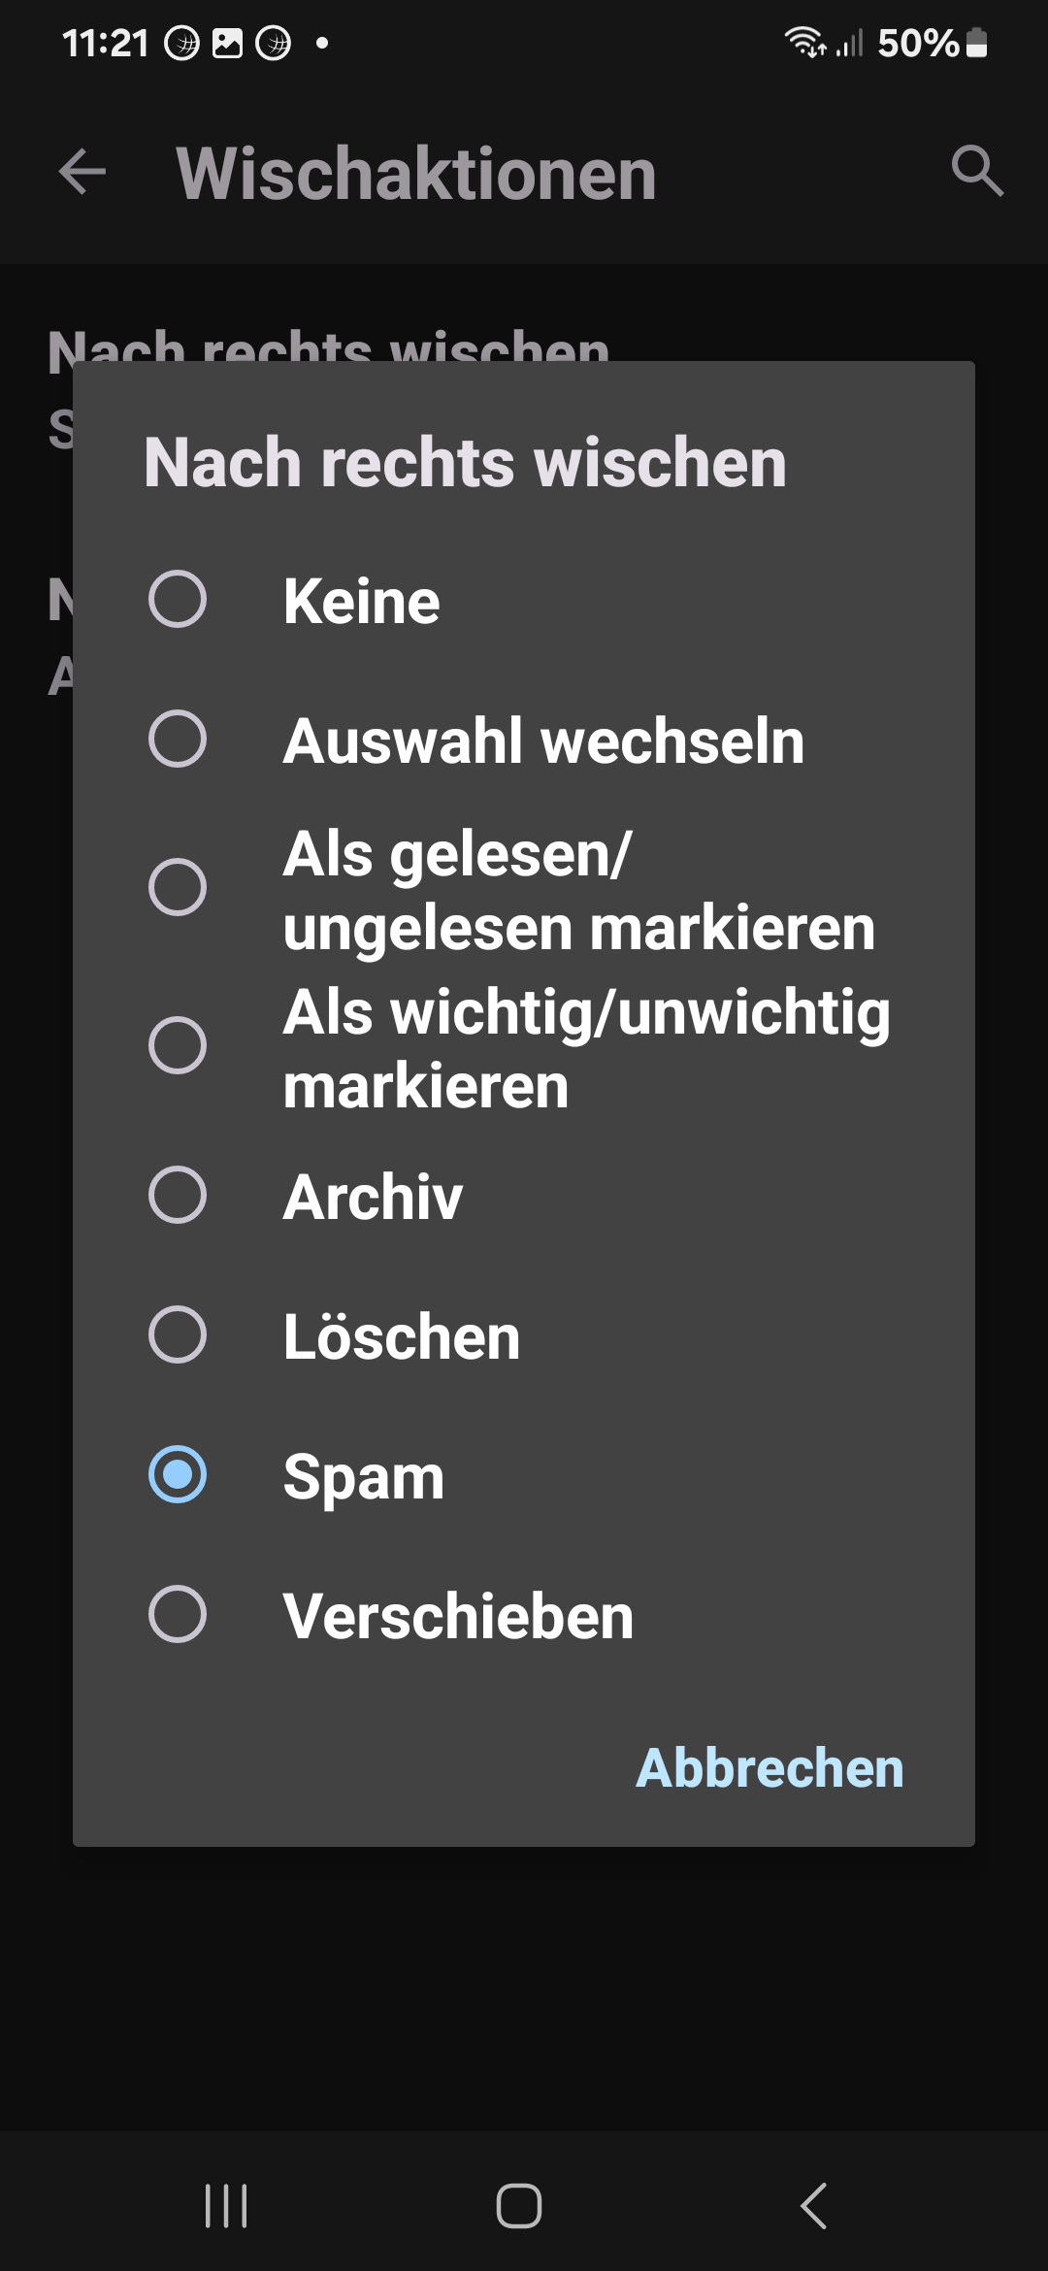Image resolution: width=1048 pixels, height=2271 pixels.
Task: Pick Als gelesen/ungelesen markieren option
Action: 178,887
